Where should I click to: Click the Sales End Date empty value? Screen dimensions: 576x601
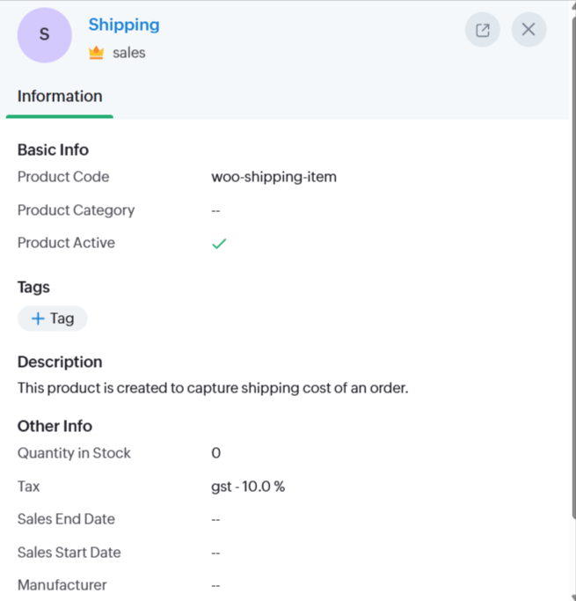pos(215,520)
